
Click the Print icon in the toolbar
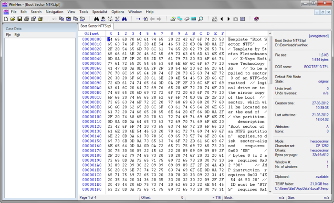coord(27,19)
